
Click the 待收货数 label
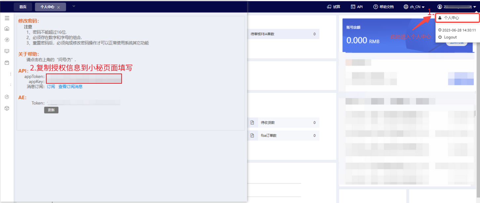(x=268, y=123)
